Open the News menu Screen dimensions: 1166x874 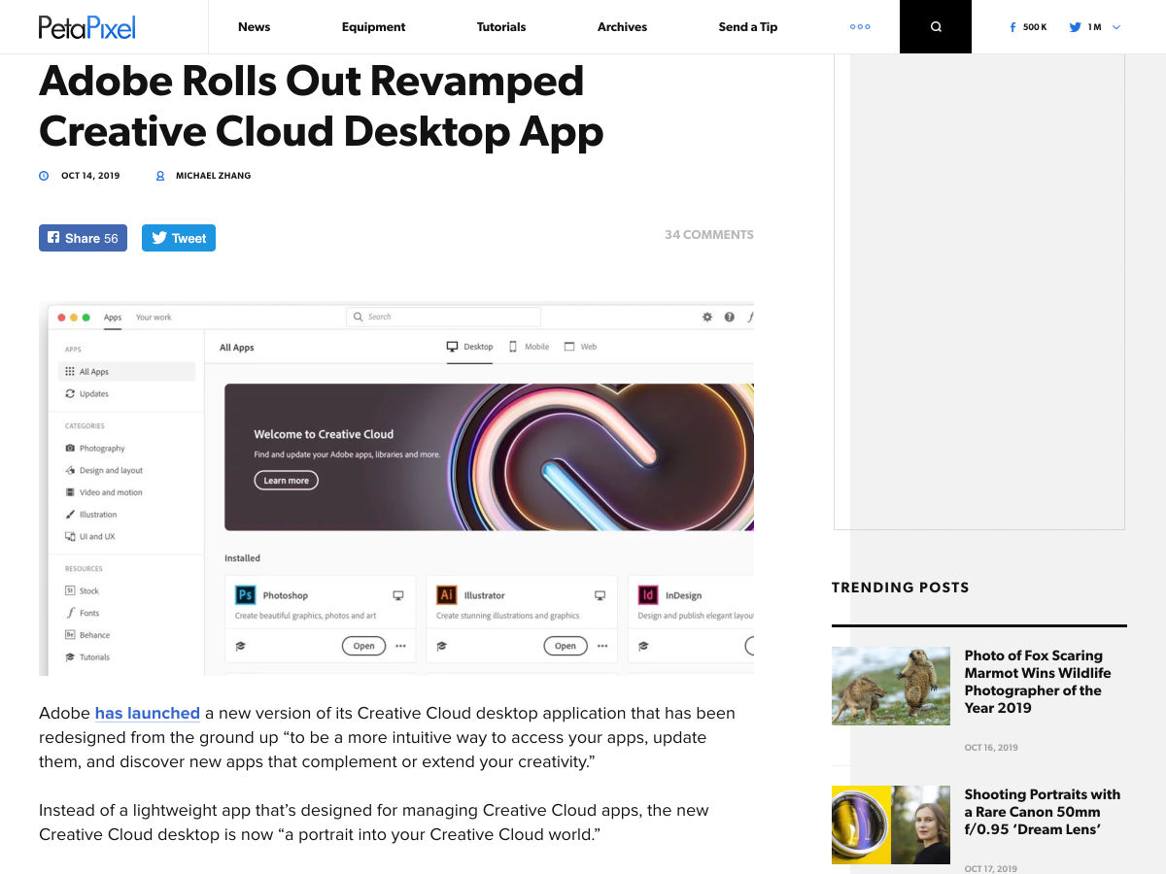254,27
